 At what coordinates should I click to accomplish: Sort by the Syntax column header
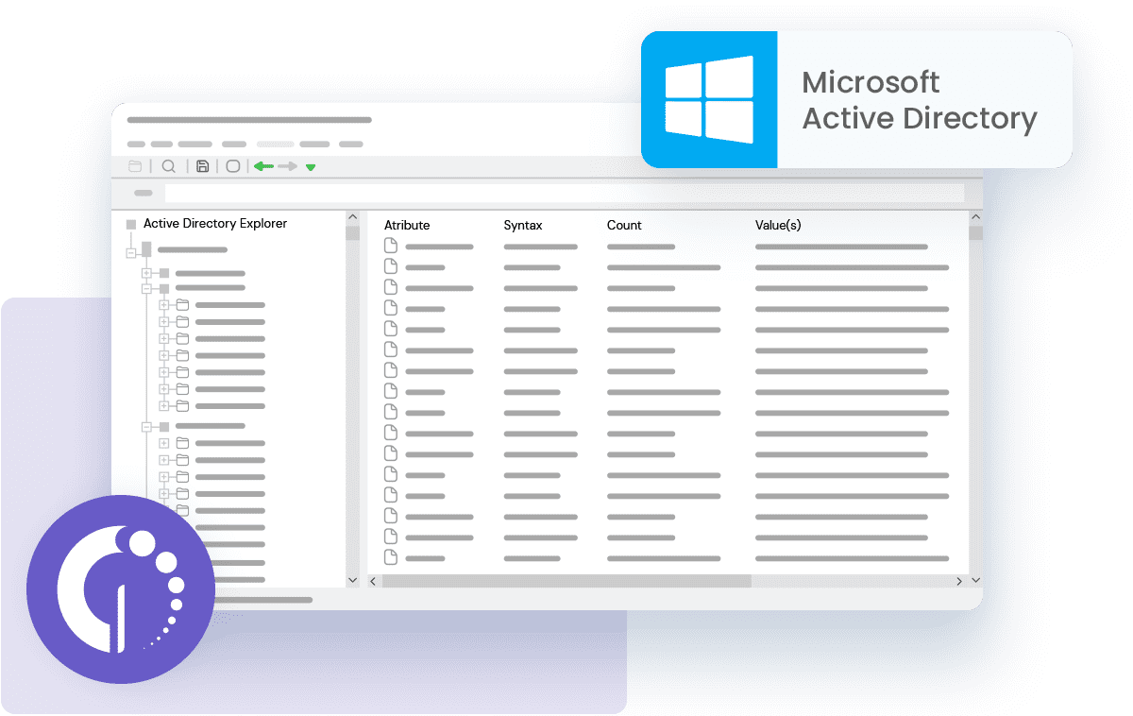[x=522, y=225]
